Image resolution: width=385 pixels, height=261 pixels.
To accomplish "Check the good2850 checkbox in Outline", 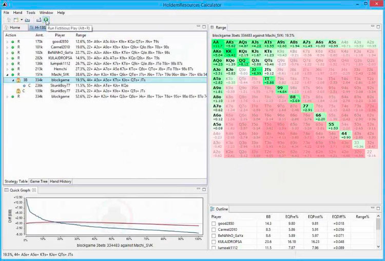I will 214,224.
